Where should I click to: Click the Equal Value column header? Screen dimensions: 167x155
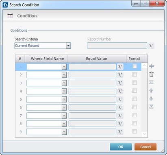(97, 59)
